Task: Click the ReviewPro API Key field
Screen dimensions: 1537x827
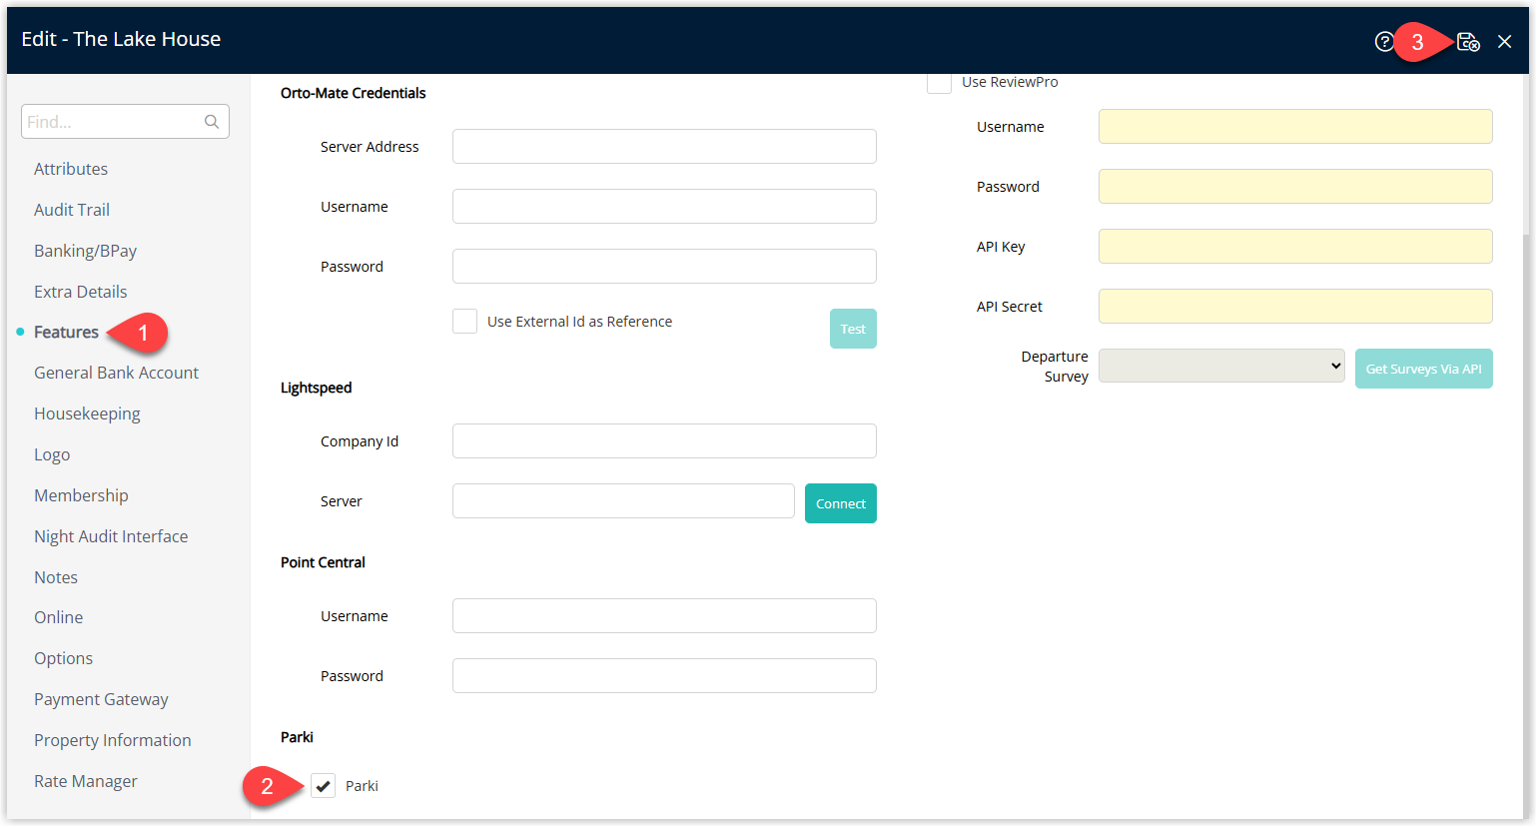Action: (1295, 247)
